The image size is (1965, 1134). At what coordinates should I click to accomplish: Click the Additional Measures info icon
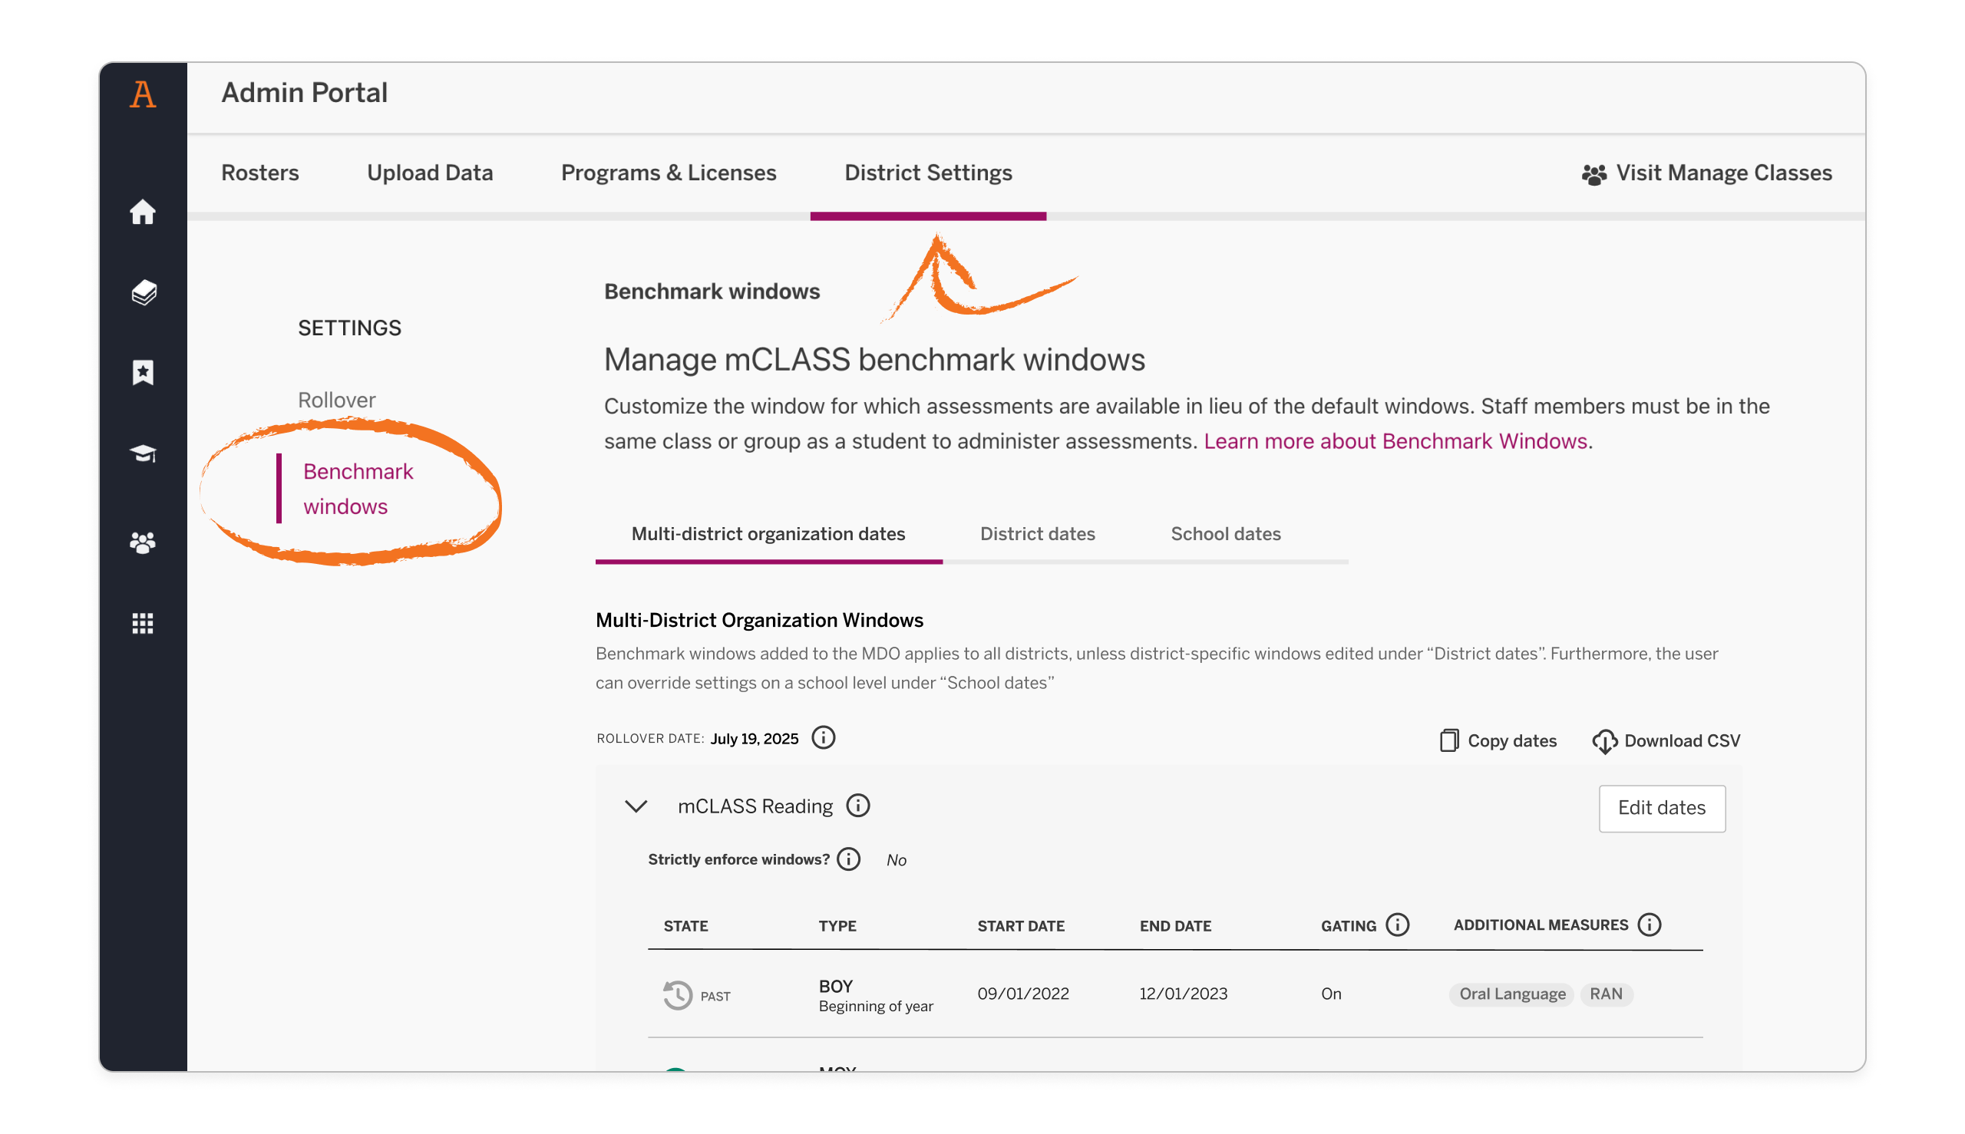tap(1650, 925)
